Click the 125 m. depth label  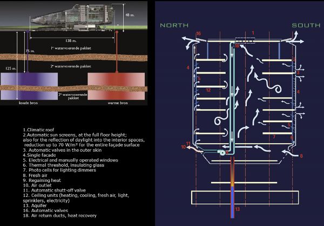pos(6,70)
